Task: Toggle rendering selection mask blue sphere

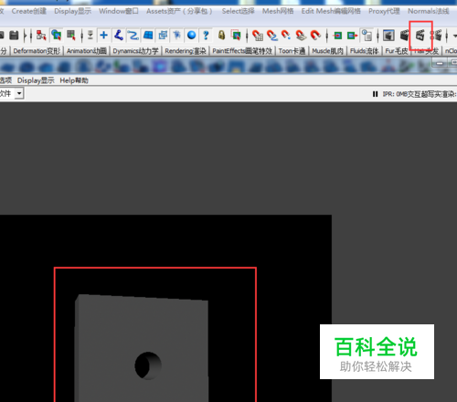Action: [192, 36]
